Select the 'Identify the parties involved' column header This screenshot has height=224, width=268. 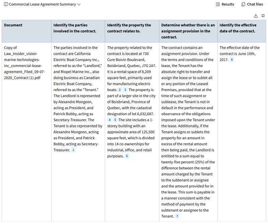coord(75,28)
